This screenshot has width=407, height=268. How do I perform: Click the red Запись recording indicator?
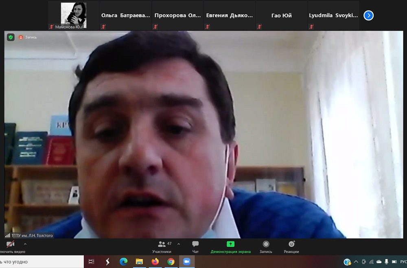[x=28, y=37]
